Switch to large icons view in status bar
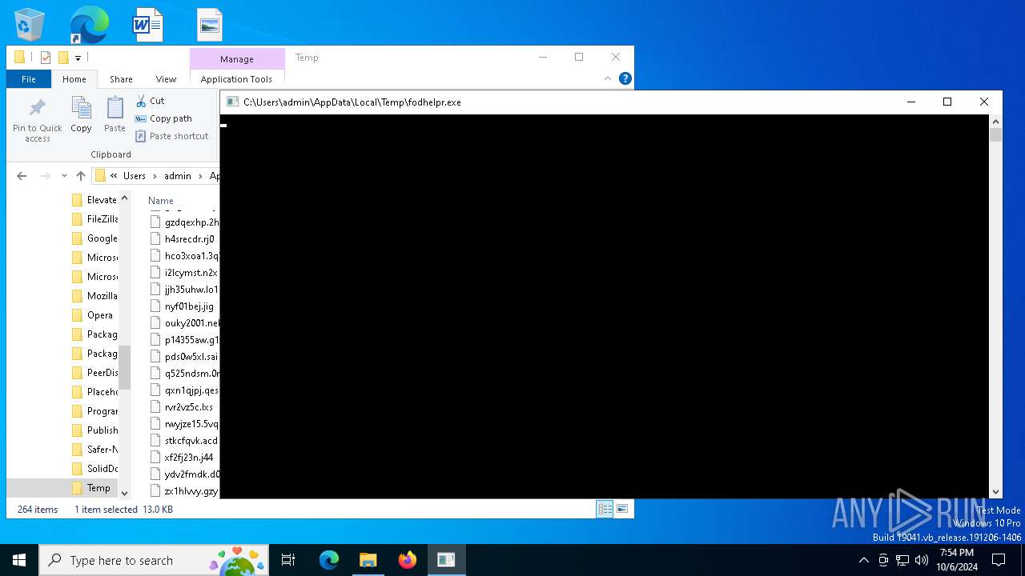The width and height of the screenshot is (1025, 576). coord(622,509)
